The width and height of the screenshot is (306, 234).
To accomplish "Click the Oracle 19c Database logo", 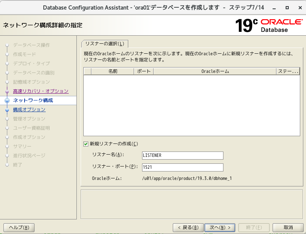I will pyautogui.click(x=269, y=26).
